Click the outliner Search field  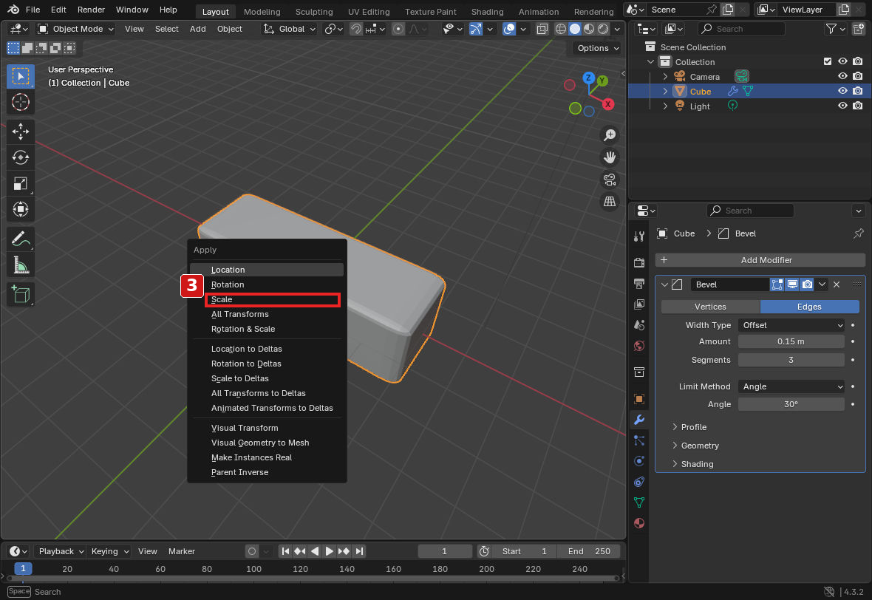(741, 29)
